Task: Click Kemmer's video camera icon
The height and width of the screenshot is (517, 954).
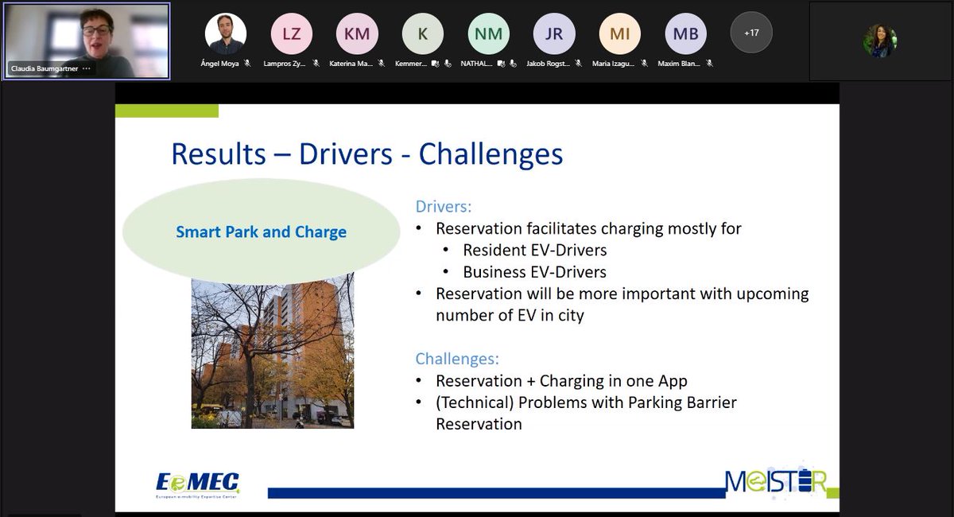Action: click(x=436, y=61)
